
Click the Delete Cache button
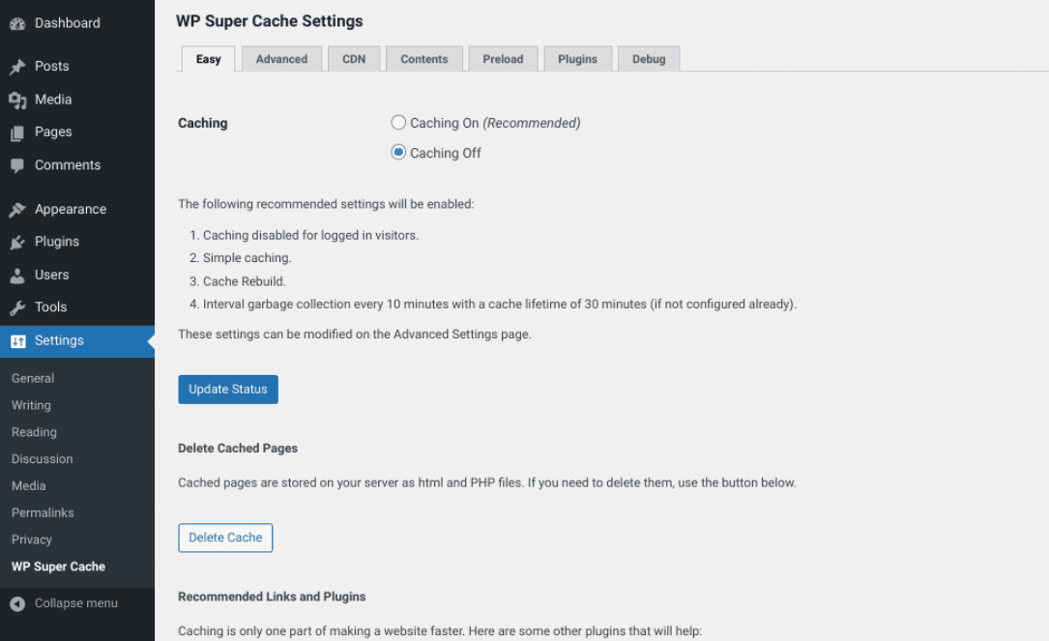coord(225,538)
